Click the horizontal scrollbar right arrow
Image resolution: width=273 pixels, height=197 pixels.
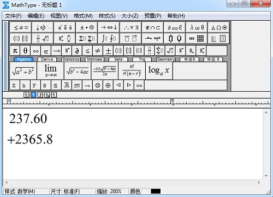tap(259, 182)
